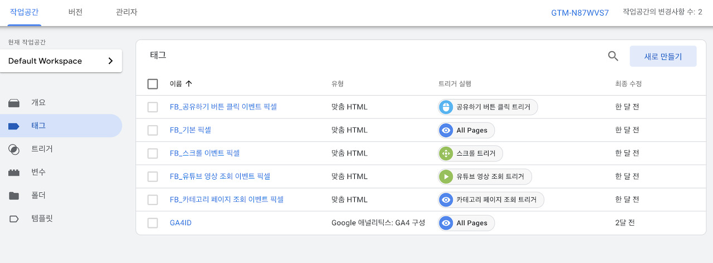This screenshot has height=263, width=713.
Task: Click the search magnifier icon in 태그 panel
Action: click(613, 56)
